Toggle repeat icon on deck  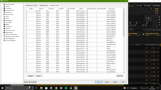coord(148,20)
